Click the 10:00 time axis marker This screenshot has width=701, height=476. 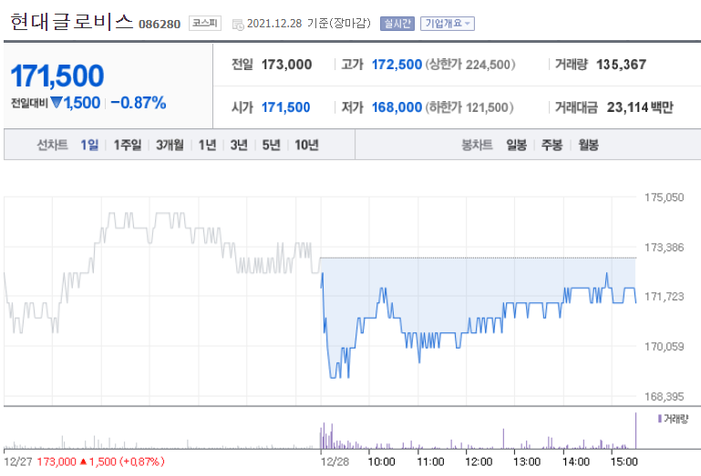click(381, 461)
